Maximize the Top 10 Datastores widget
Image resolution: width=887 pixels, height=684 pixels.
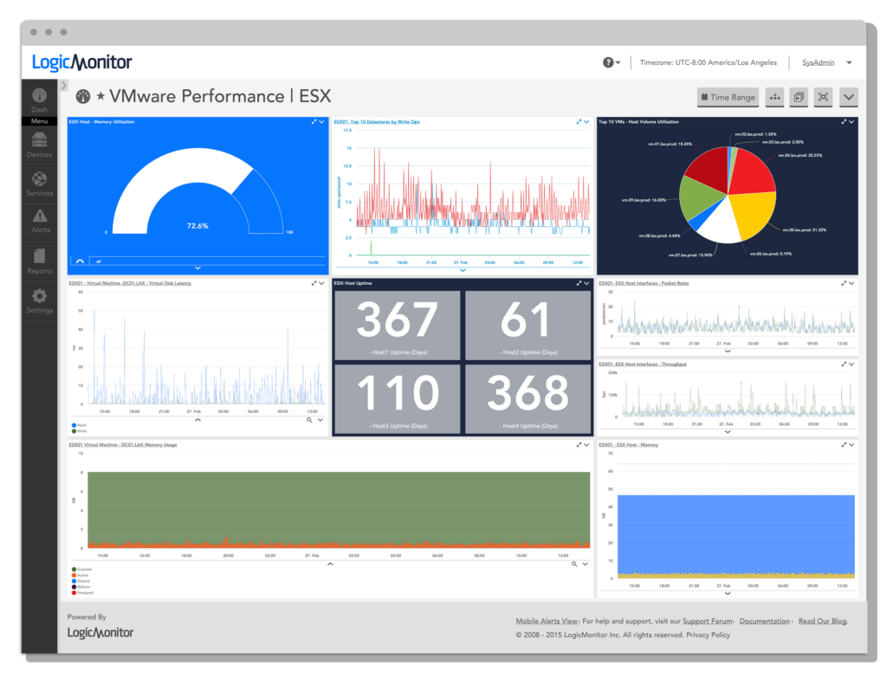pos(579,121)
